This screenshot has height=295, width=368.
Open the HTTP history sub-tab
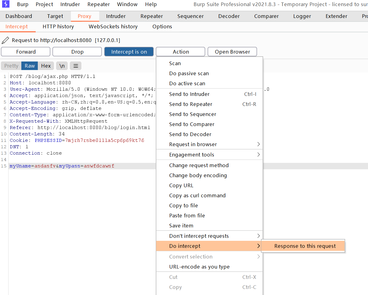[58, 26]
